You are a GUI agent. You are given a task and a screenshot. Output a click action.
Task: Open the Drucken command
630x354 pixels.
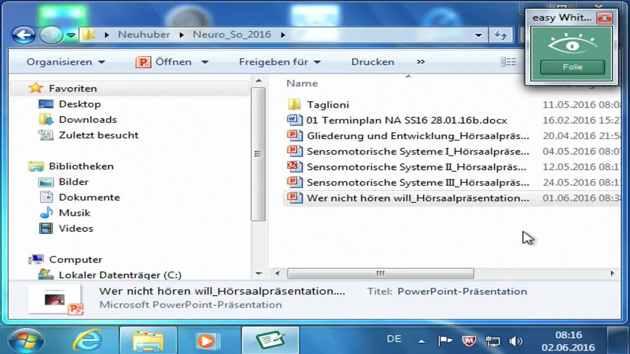click(372, 61)
